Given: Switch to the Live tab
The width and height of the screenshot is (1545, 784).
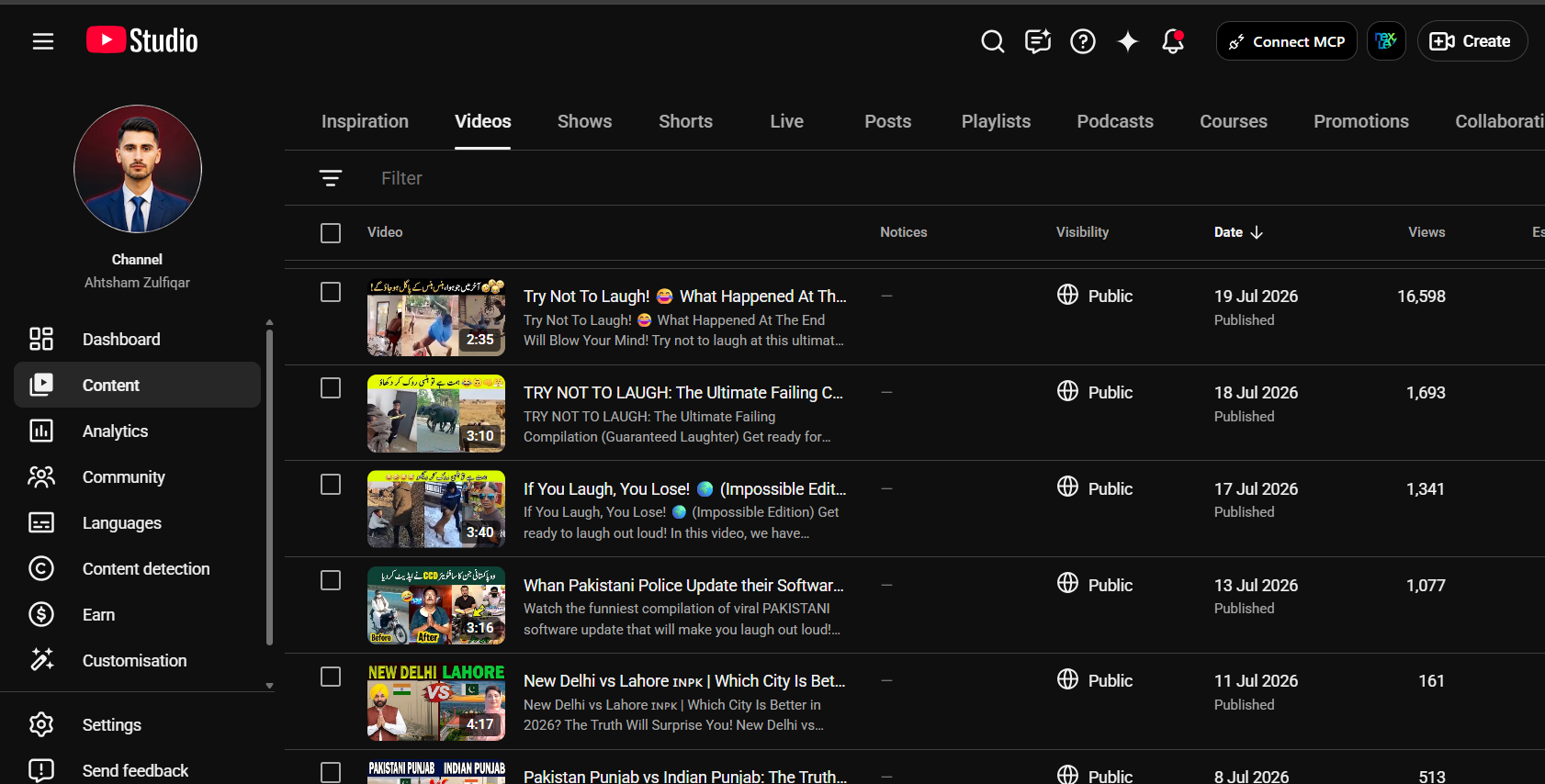Looking at the screenshot, I should pyautogui.click(x=786, y=121).
